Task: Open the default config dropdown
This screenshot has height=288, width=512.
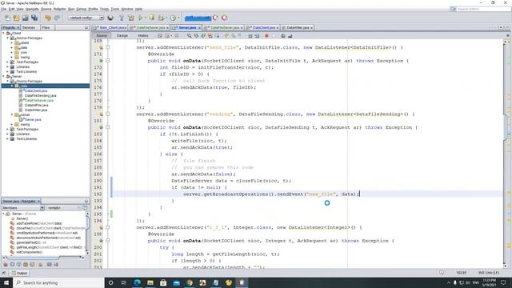Action: (x=86, y=18)
